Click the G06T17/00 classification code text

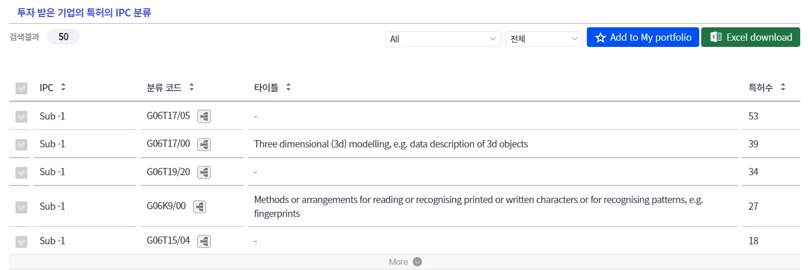click(168, 144)
